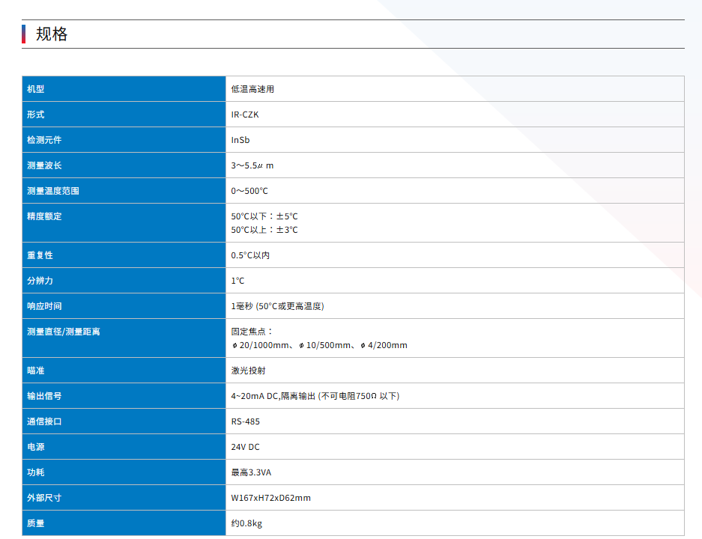Click the value 0.5℃以内
This screenshot has width=702, height=539.
coord(250,255)
